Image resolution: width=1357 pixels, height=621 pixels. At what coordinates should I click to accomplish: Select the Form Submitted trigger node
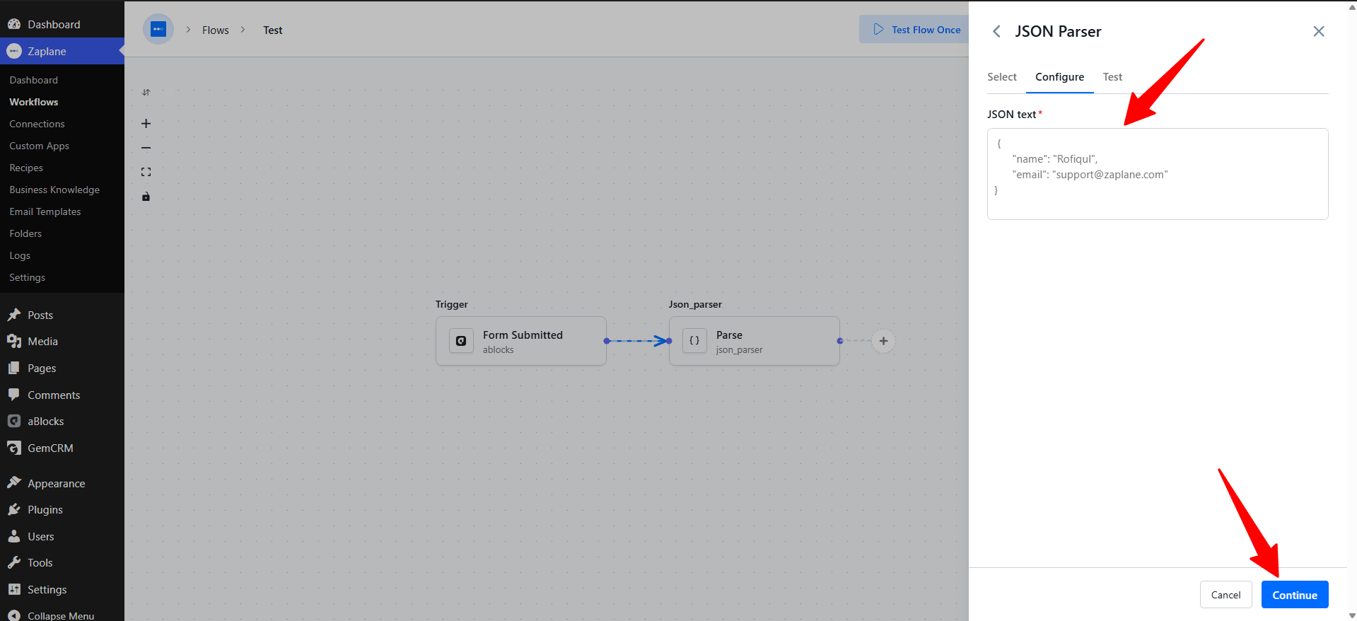point(521,341)
